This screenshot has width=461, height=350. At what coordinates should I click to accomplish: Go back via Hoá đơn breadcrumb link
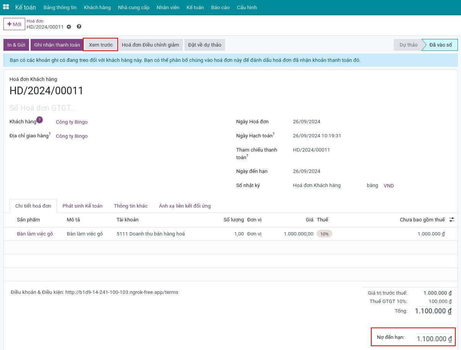point(35,21)
